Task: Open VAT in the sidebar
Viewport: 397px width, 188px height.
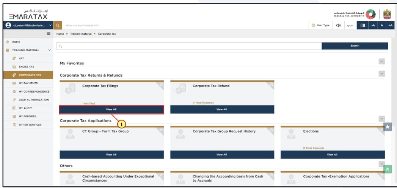Action: pyautogui.click(x=28, y=59)
